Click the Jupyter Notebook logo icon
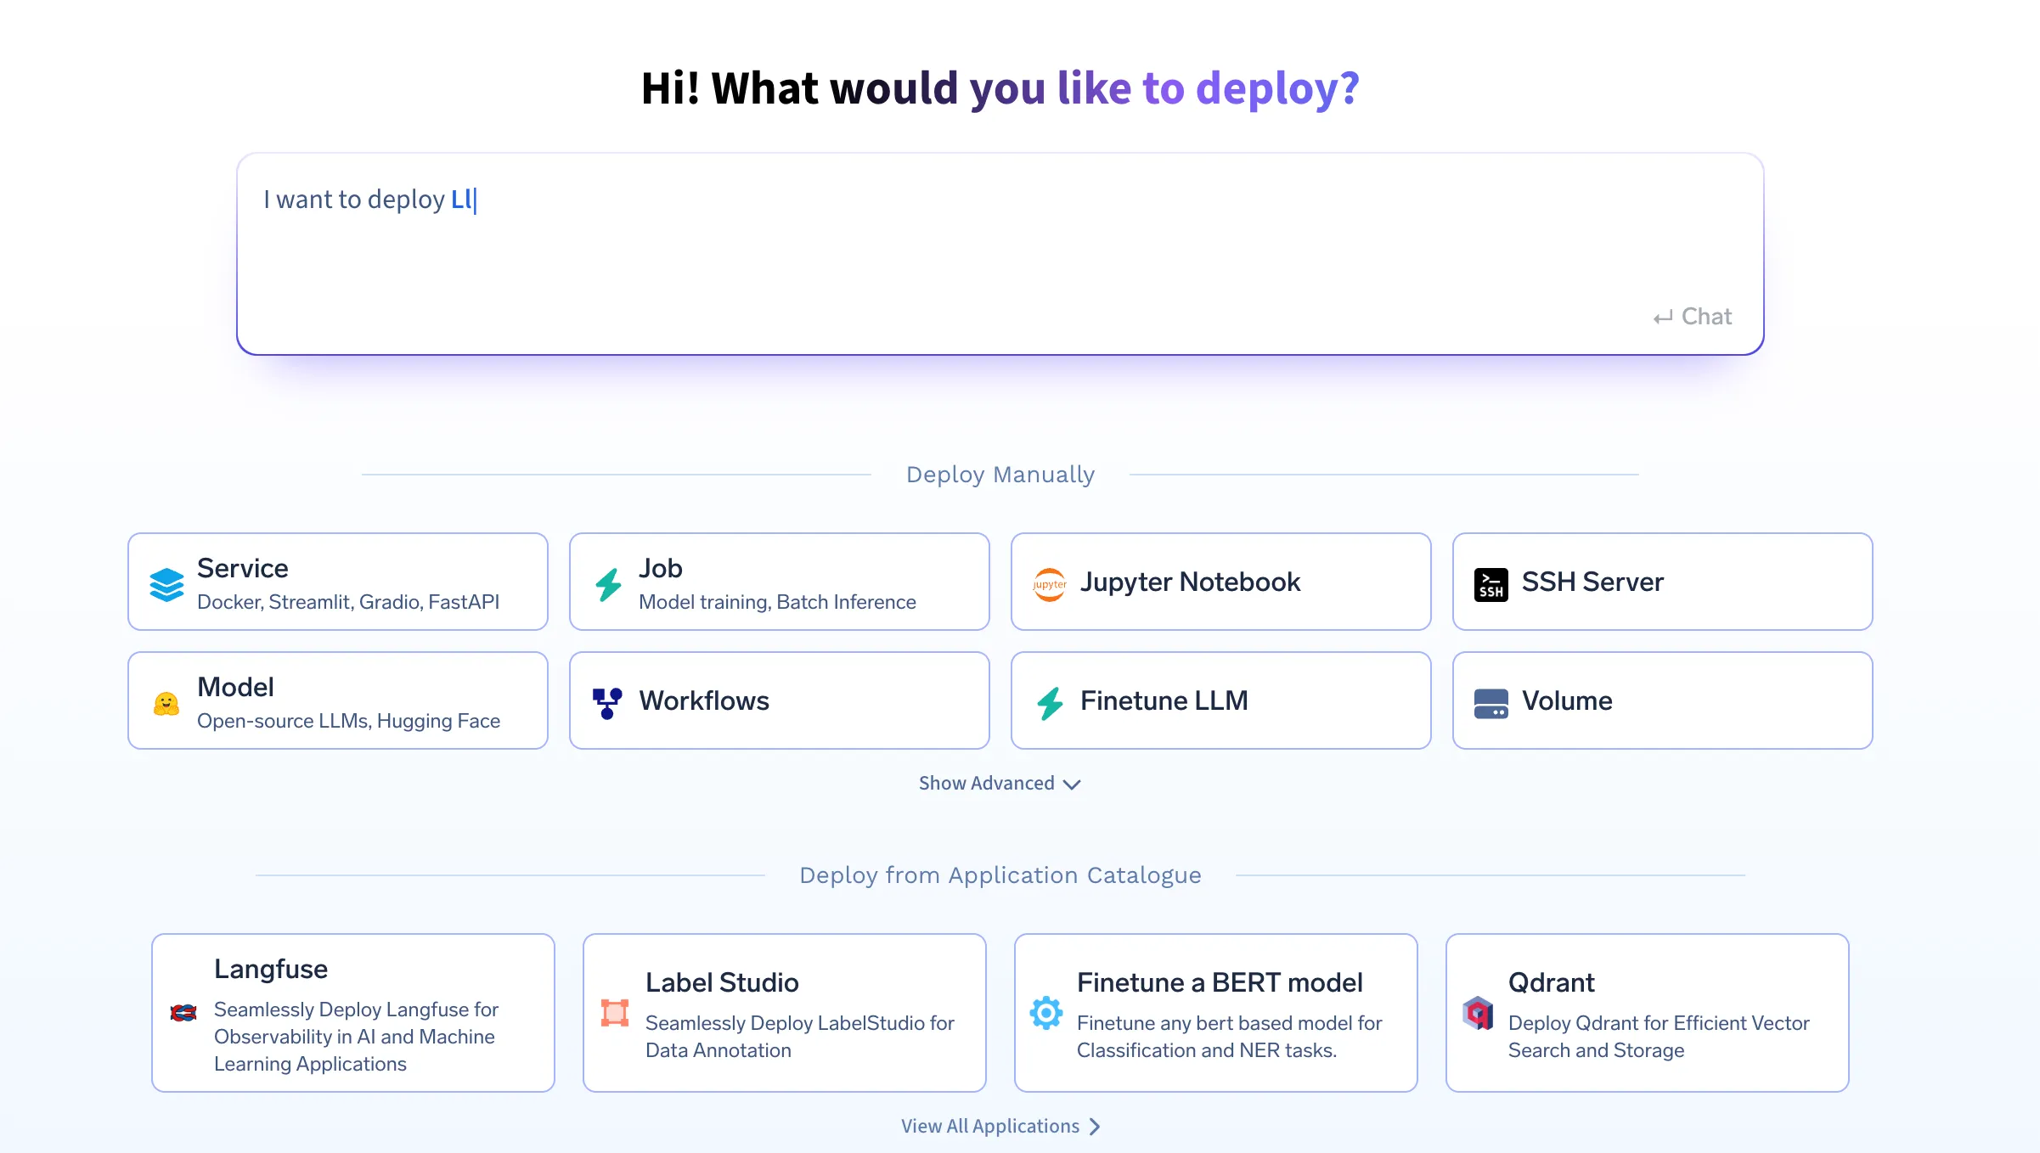The width and height of the screenshot is (2040, 1153). (x=1050, y=584)
